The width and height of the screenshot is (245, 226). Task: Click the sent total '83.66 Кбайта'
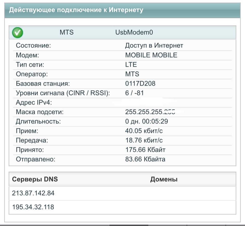coord(145,159)
